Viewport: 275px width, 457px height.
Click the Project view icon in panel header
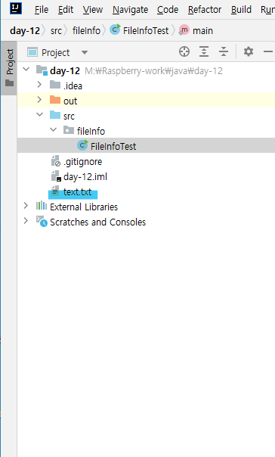(x=32, y=52)
